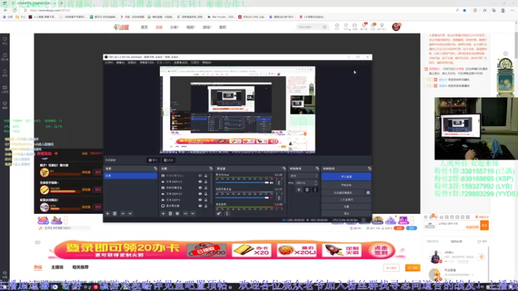
Task: Open virtual camera settings gear icon
Action: point(368,193)
